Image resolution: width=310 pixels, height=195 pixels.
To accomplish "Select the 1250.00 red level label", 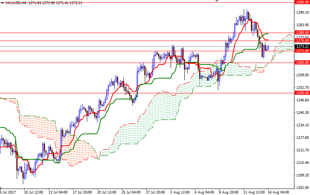I will coord(302,93).
